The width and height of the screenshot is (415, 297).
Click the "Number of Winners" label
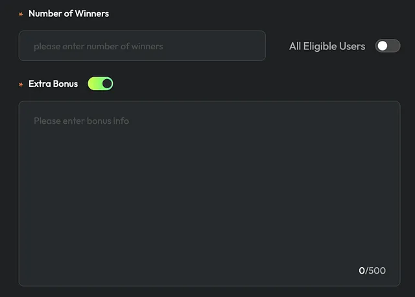click(x=69, y=14)
